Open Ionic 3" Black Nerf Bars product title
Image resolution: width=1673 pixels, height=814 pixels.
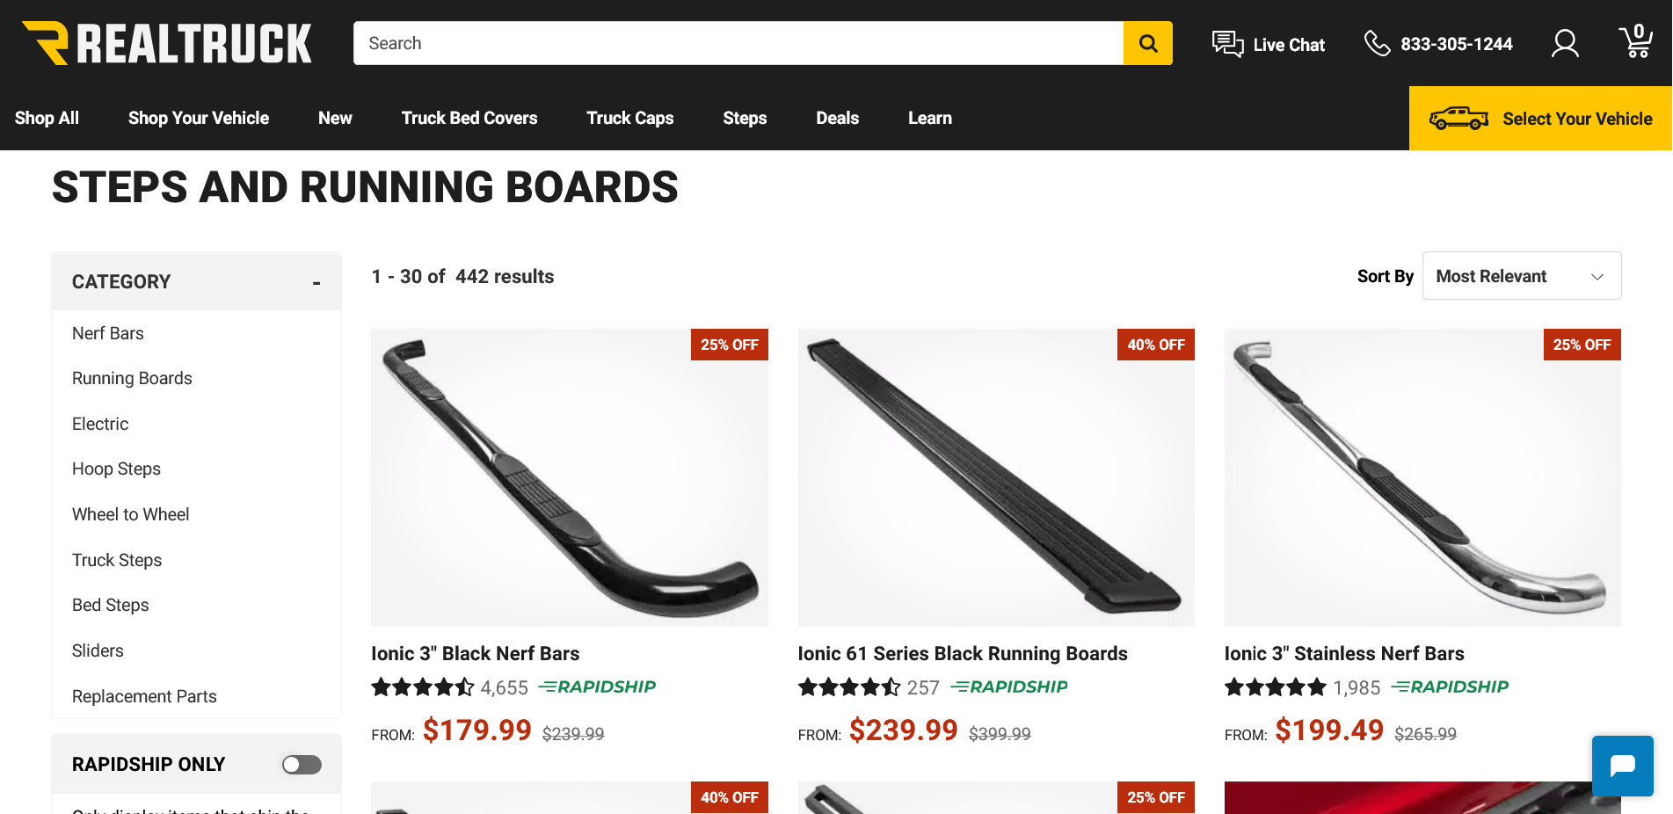475,653
